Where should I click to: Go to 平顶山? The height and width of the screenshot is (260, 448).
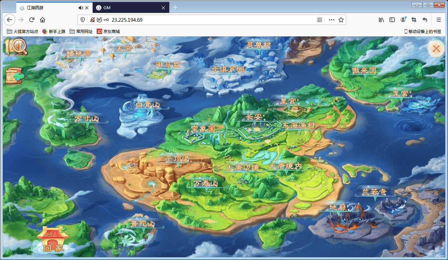177,159
